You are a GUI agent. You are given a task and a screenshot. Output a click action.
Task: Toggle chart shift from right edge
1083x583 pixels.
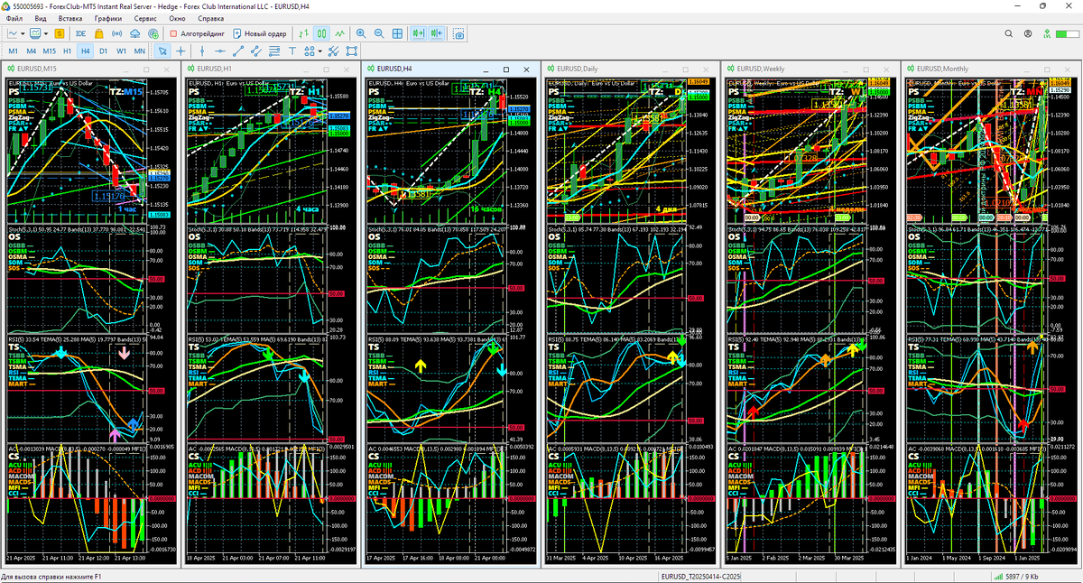coord(437,33)
